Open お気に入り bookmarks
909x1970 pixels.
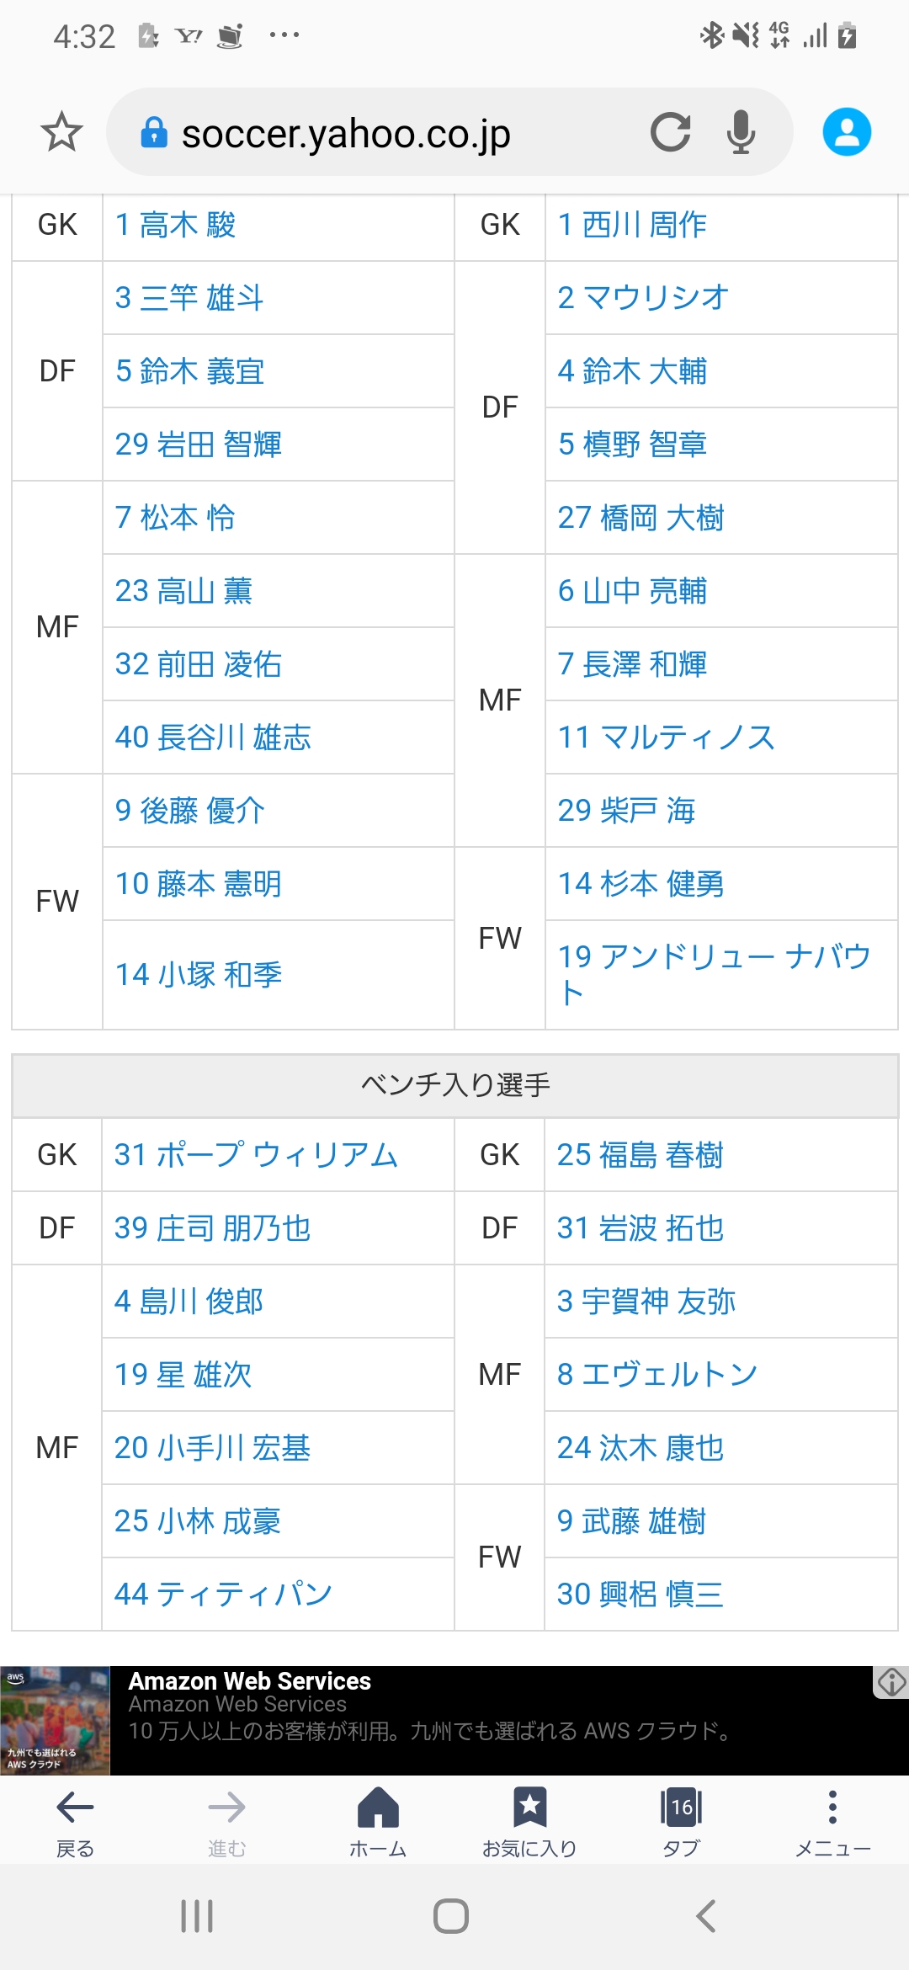click(529, 1822)
